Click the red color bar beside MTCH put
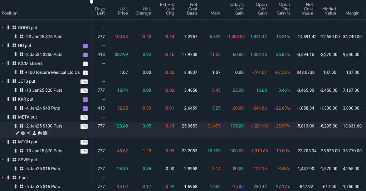 pyautogui.click(x=8, y=142)
